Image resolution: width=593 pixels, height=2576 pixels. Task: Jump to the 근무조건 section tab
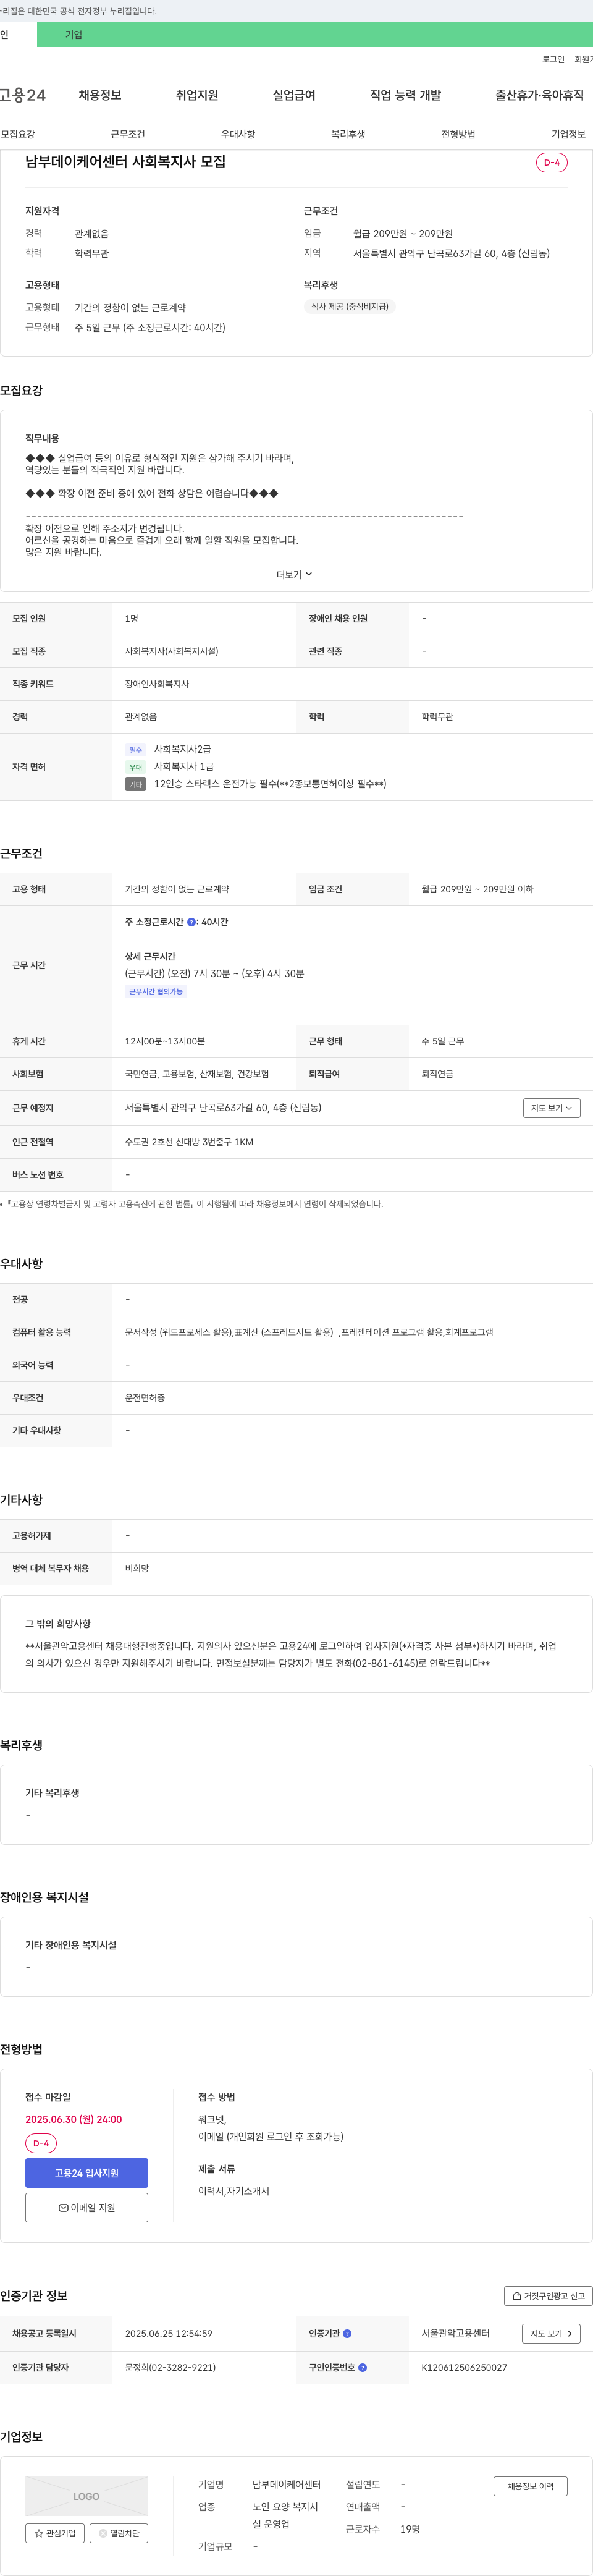point(128,134)
